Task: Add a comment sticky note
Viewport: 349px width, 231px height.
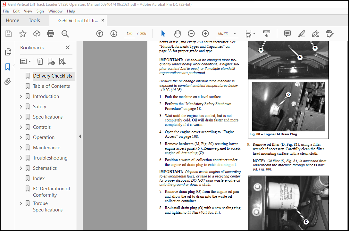Action: (287, 34)
